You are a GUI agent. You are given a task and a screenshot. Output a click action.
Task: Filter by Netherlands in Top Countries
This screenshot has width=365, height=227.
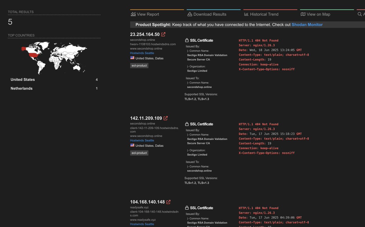pos(22,88)
